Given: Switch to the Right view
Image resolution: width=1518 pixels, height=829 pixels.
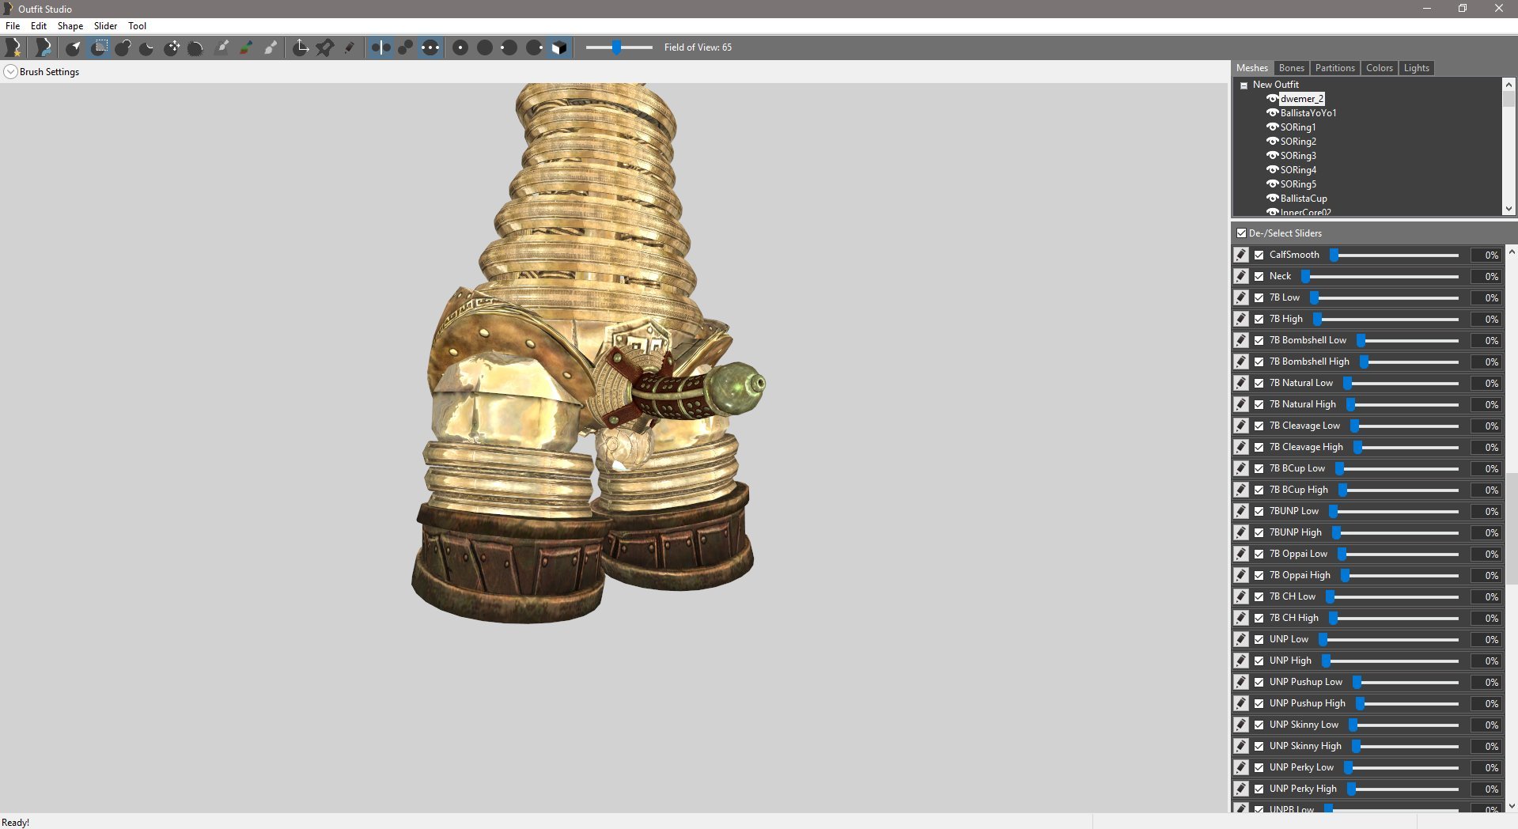Looking at the screenshot, I should (x=534, y=47).
